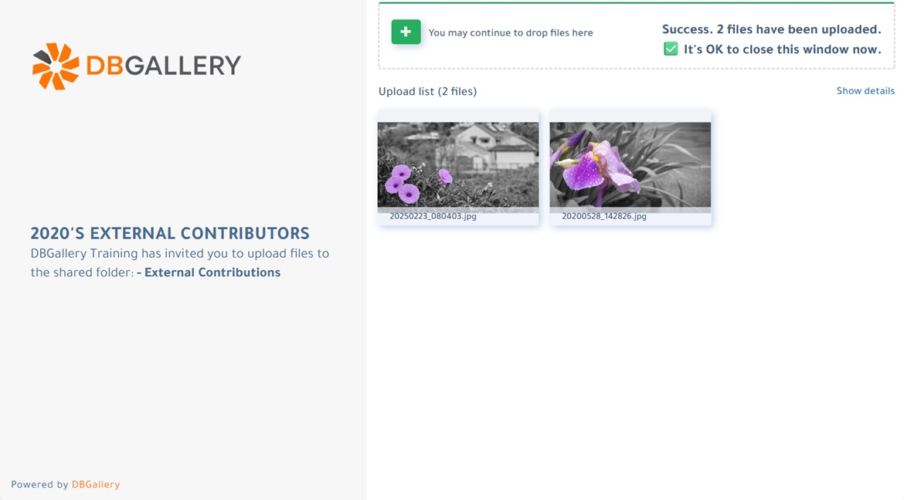904x500 pixels.
Task: Select the 20200528_142826.jpg filename label
Action: (604, 217)
